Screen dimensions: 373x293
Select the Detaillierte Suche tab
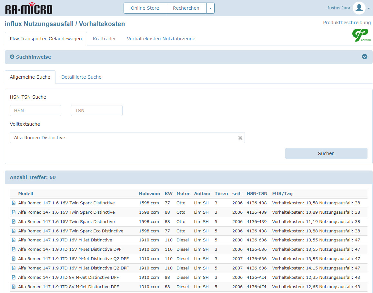tap(81, 77)
